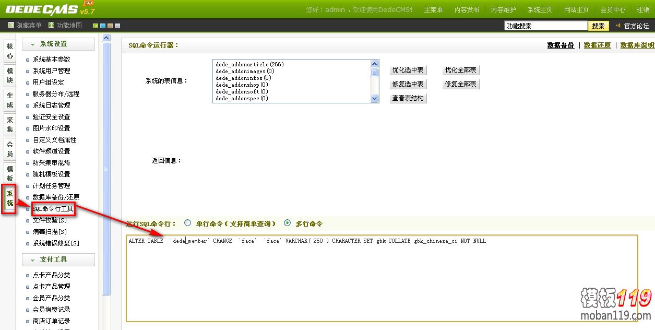Open 防采集串混淆 in sidebar
The image size is (655, 330).
point(51,163)
